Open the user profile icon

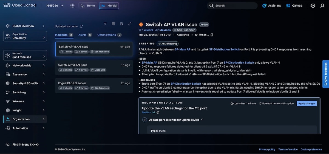pyautogui.click(x=322, y=5)
